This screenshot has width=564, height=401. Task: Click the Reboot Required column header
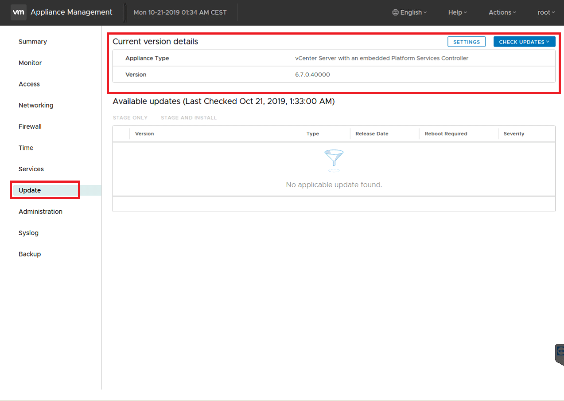[x=446, y=134]
